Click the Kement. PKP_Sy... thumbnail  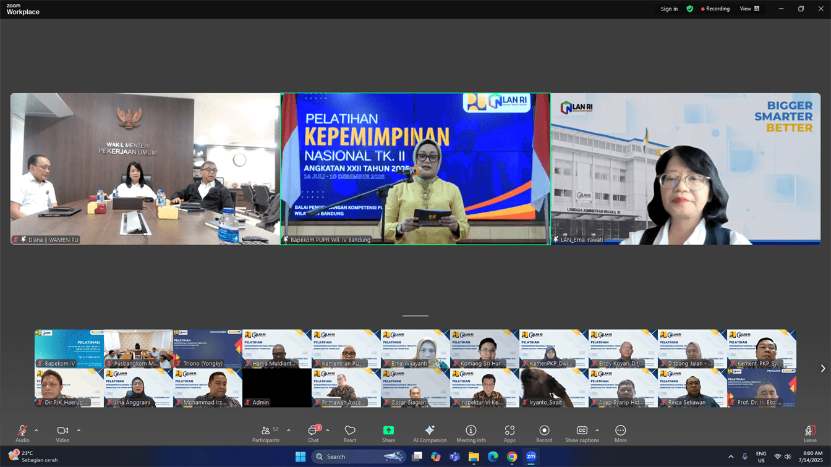762,349
